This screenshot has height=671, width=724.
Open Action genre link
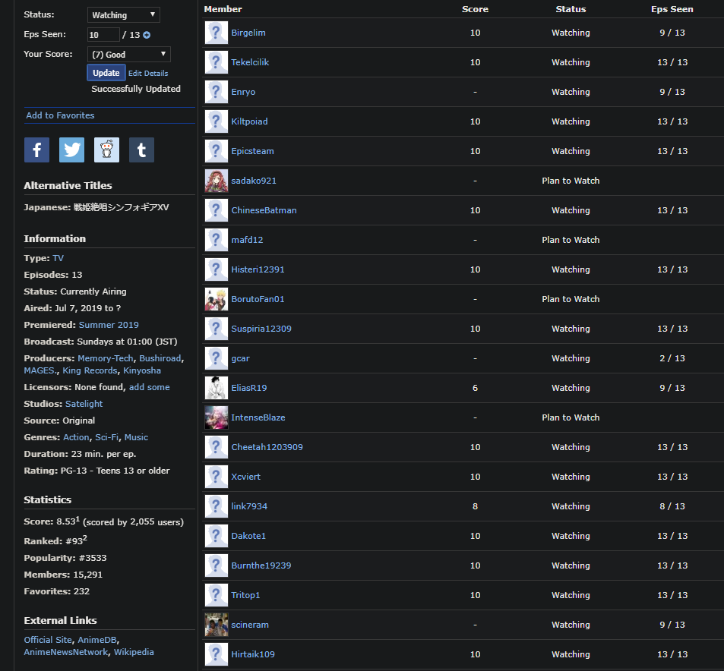(76, 437)
